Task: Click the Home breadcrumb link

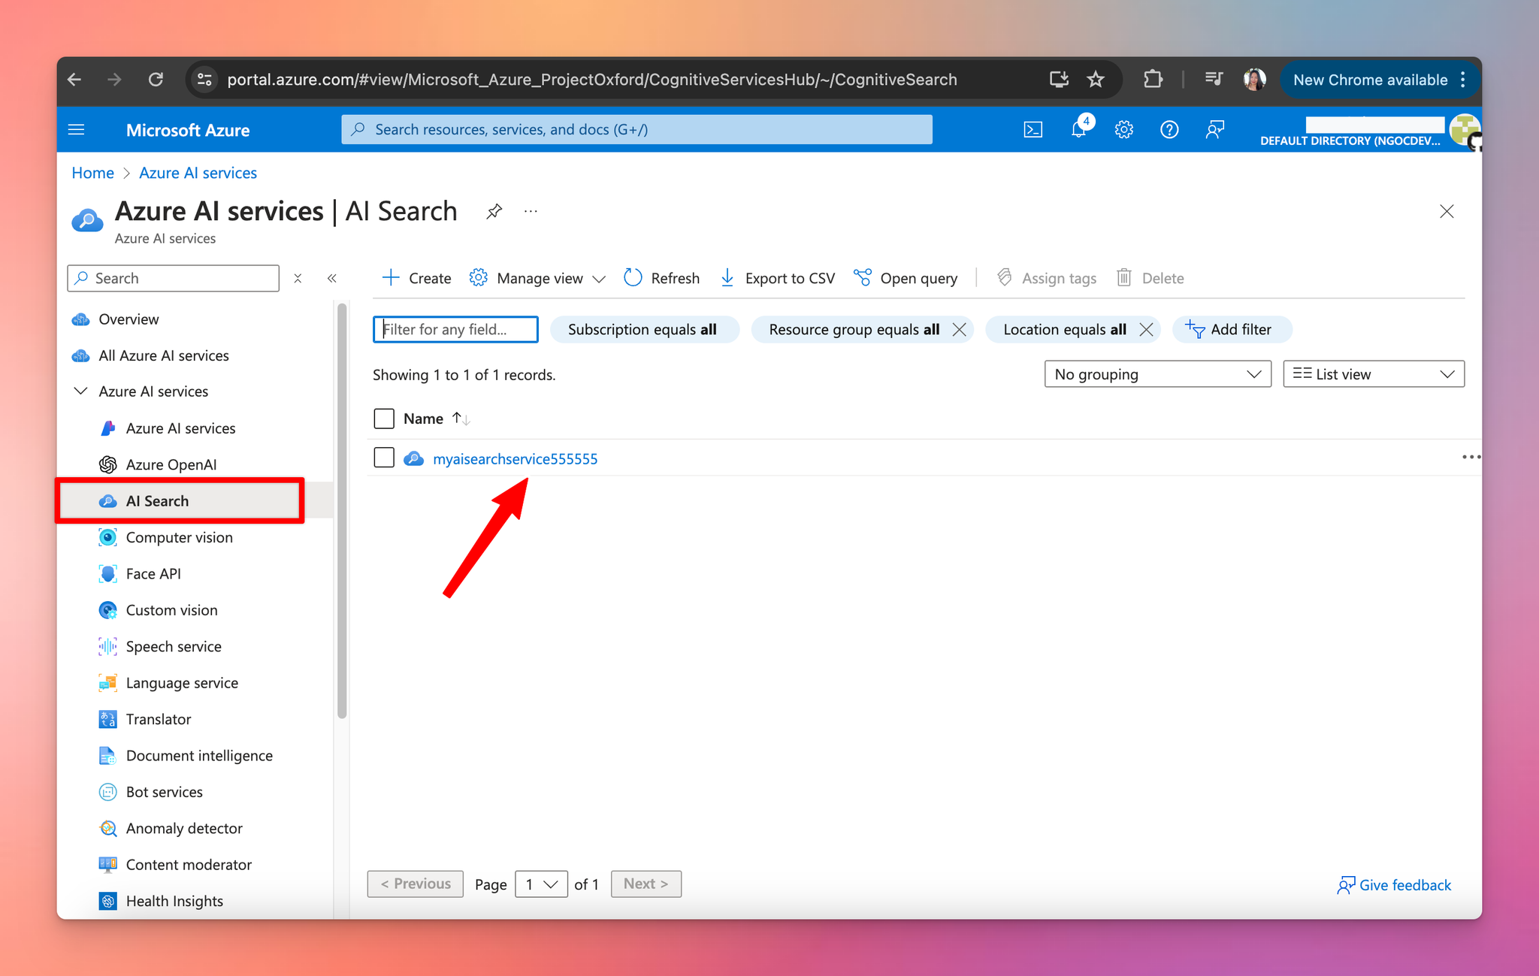Action: (92, 173)
